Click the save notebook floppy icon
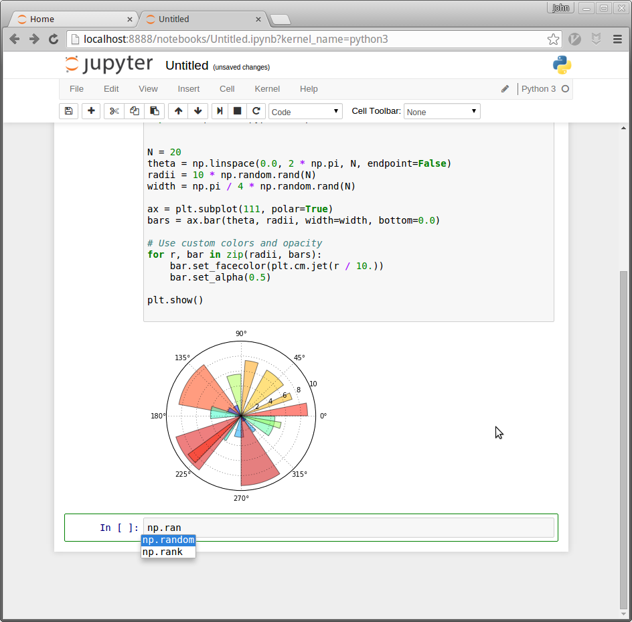Viewport: 632px width, 622px height. coord(68,111)
